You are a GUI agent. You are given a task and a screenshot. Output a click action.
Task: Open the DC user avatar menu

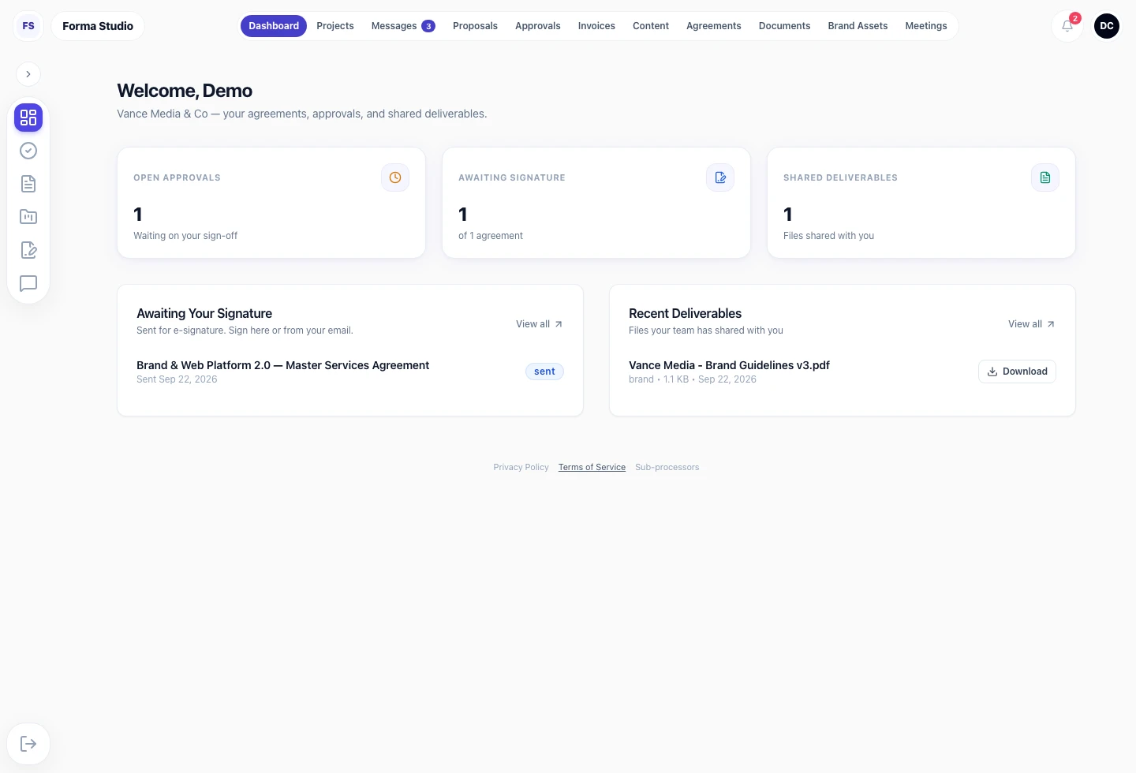point(1107,26)
